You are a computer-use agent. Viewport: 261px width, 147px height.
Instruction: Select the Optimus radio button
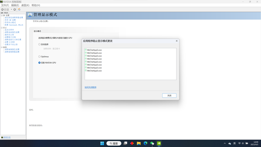[39, 57]
